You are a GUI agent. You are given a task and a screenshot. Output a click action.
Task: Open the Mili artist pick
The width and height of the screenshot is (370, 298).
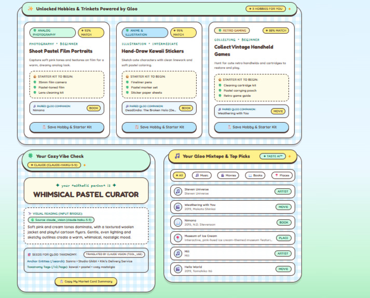(232, 254)
